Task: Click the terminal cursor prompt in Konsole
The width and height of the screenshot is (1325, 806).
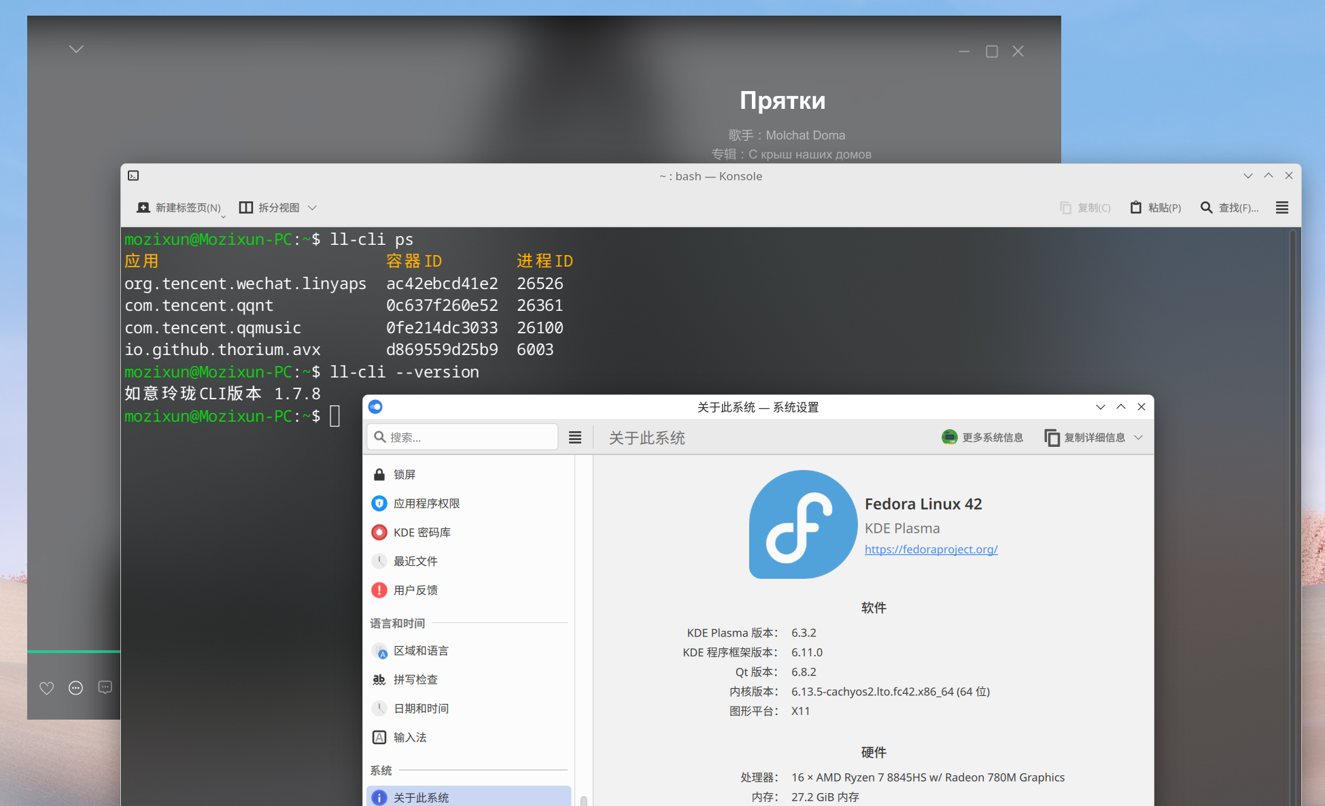Action: click(334, 416)
